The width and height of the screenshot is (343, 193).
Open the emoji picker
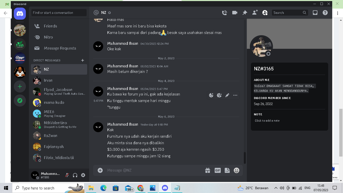point(236,170)
